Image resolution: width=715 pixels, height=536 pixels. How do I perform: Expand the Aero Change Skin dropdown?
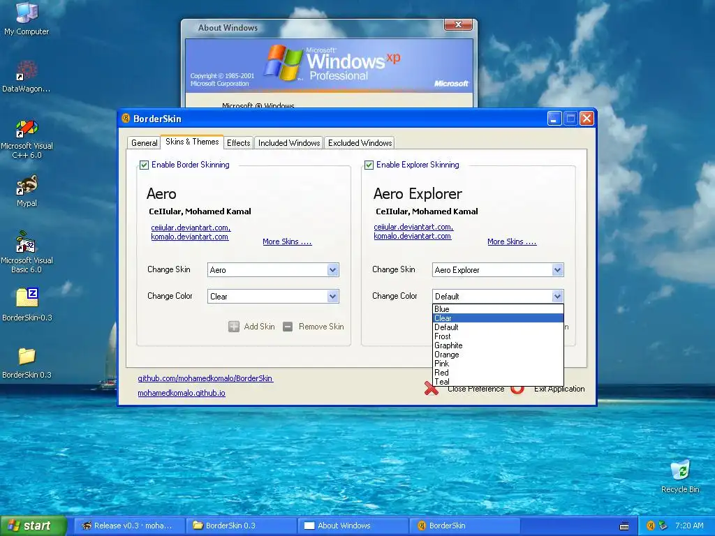(333, 270)
